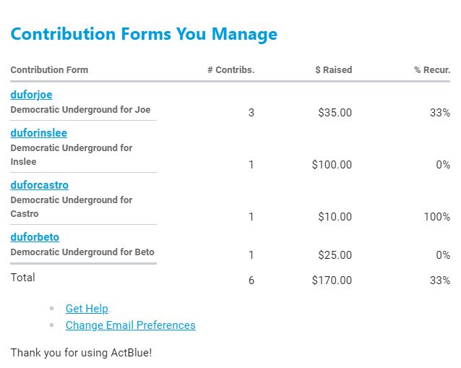Click the Get Help link

pos(87,309)
